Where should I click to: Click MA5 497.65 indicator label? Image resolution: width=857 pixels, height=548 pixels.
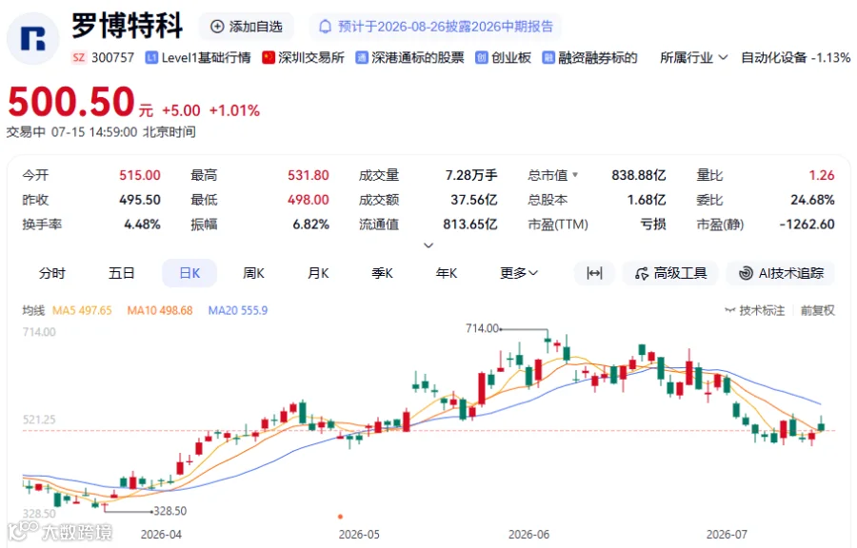tap(82, 310)
